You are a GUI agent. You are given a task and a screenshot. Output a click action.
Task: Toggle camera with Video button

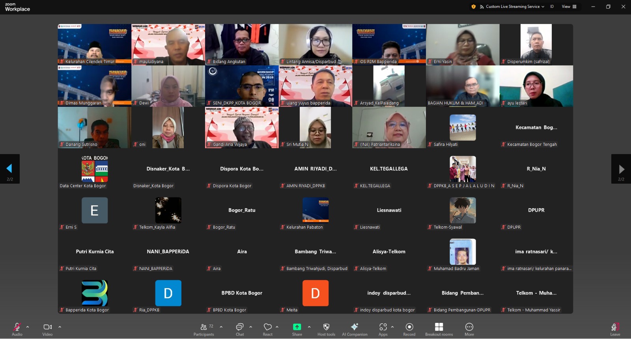coord(47,330)
